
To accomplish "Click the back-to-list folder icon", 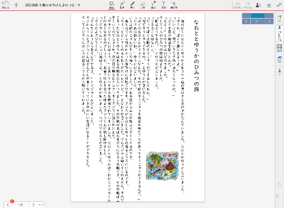I will coord(5,5).
